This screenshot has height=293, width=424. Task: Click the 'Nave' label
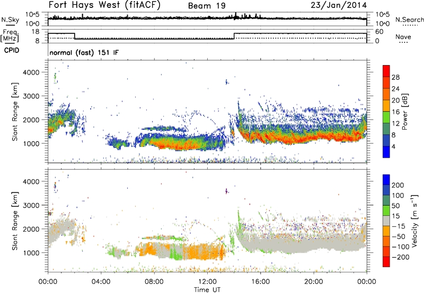coord(403,36)
